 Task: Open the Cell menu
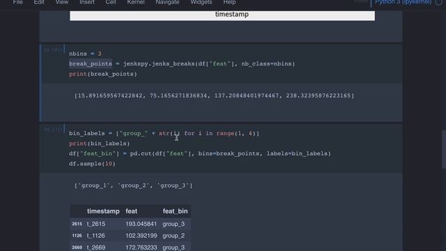pyautogui.click(x=111, y=2)
